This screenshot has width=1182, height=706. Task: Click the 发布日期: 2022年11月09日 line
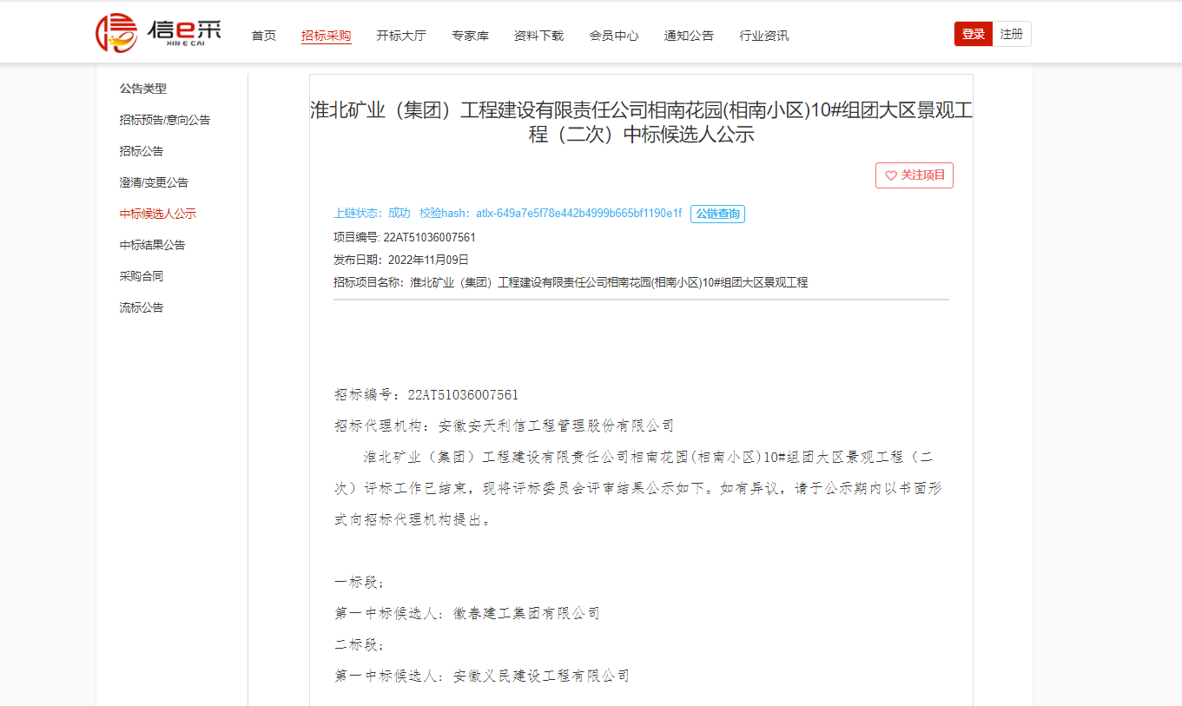click(x=401, y=260)
